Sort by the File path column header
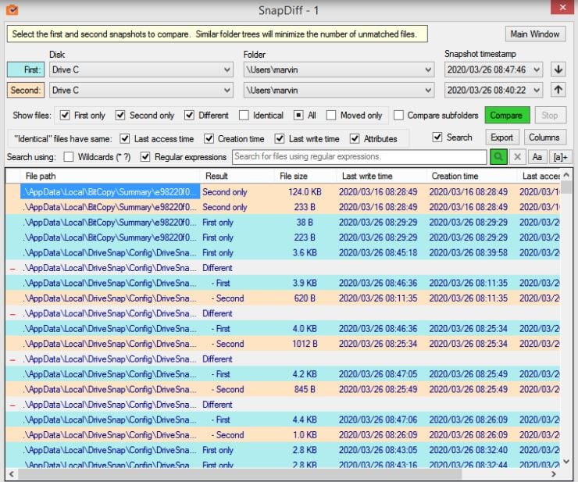 point(111,176)
